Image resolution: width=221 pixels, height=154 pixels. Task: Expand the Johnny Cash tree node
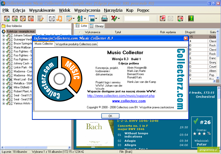pyautogui.click(x=3, y=63)
